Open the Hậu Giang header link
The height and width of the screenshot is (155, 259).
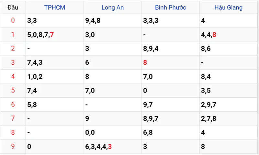pyautogui.click(x=228, y=7)
